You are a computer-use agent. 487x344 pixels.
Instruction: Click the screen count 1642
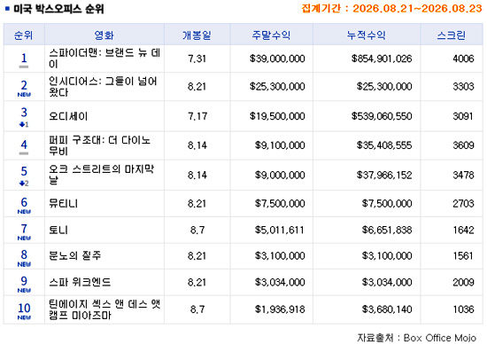click(463, 230)
